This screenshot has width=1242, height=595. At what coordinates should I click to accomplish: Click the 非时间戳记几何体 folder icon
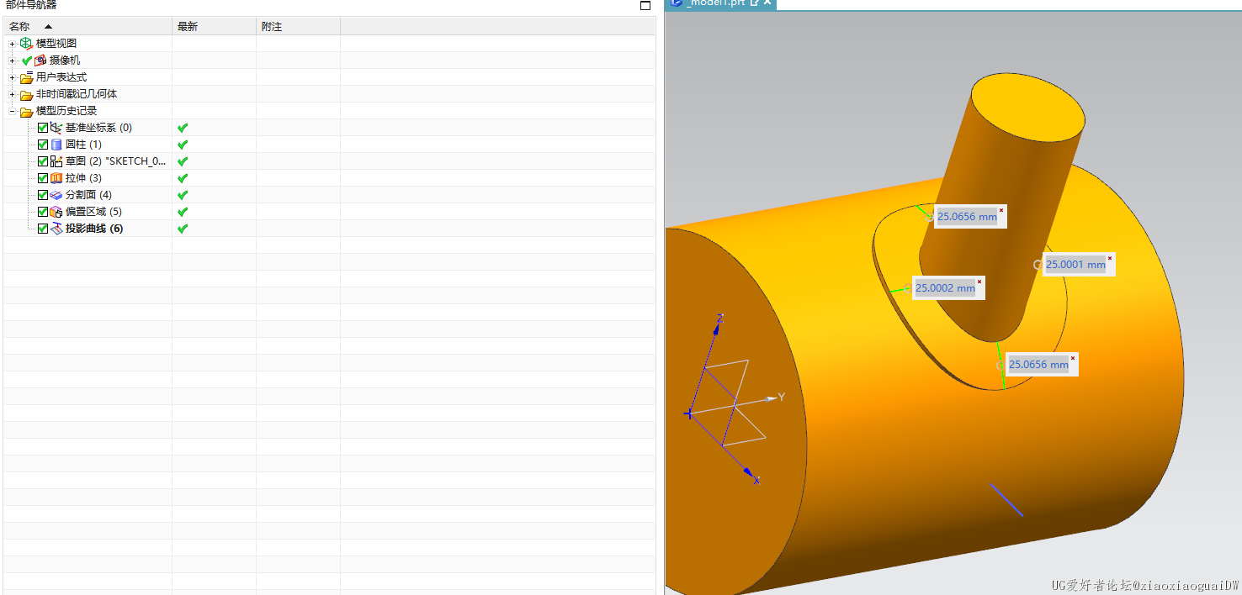click(26, 94)
